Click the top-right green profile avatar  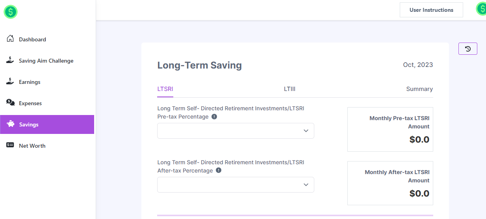click(x=481, y=9)
